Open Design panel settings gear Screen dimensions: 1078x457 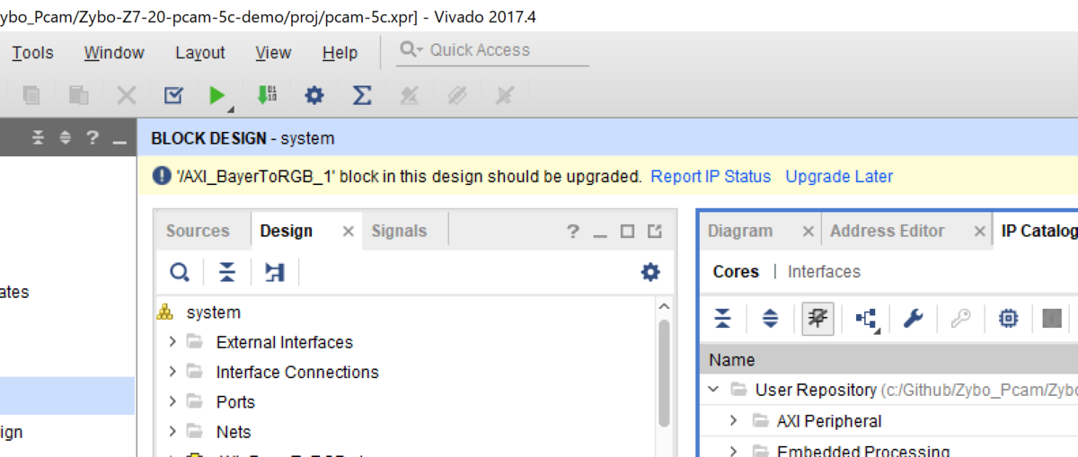click(x=650, y=272)
